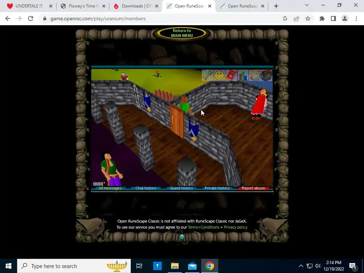
Task: Reload the current page
Action: pyautogui.click(x=31, y=18)
